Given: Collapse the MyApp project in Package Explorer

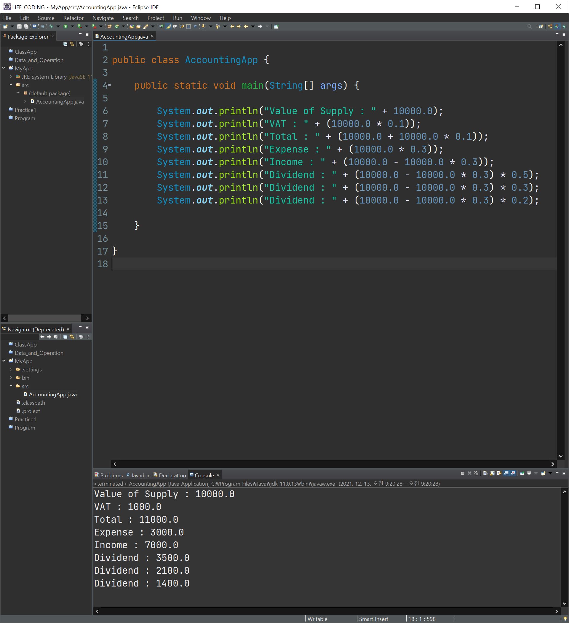Looking at the screenshot, I should click(x=4, y=68).
